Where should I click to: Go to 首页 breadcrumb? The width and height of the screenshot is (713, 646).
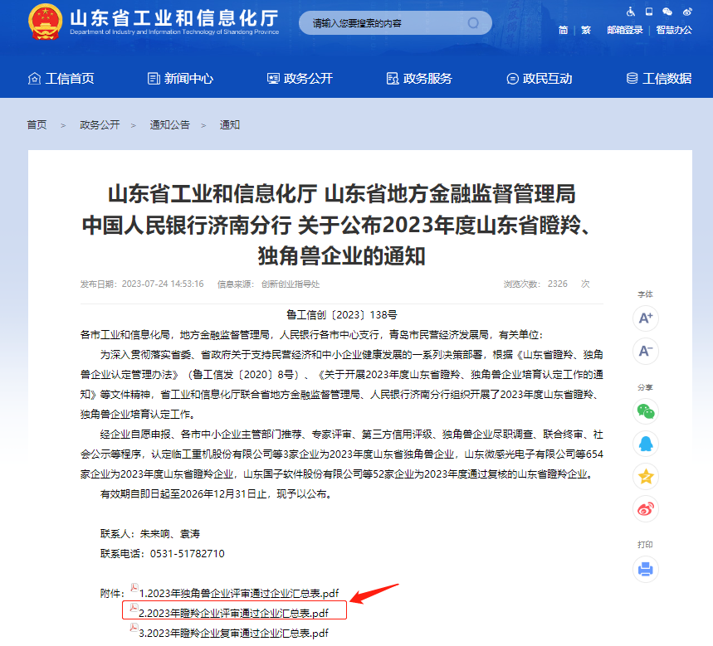37,125
